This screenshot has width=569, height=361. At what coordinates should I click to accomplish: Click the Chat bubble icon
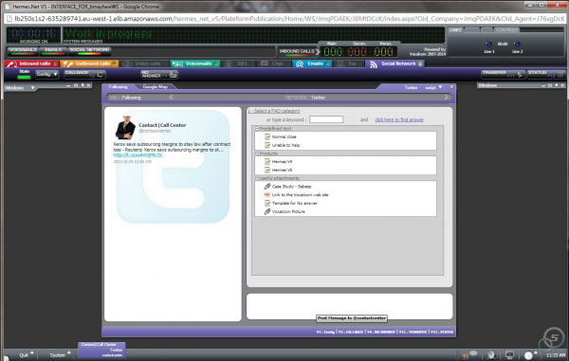point(265,63)
